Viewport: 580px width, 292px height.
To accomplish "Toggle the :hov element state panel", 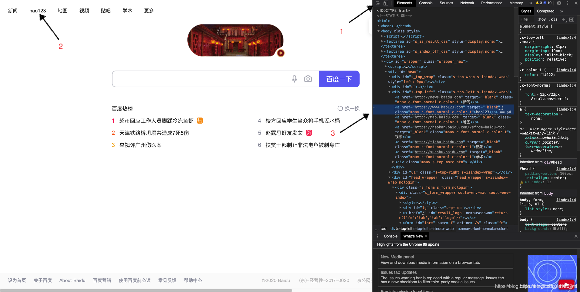I will (541, 19).
